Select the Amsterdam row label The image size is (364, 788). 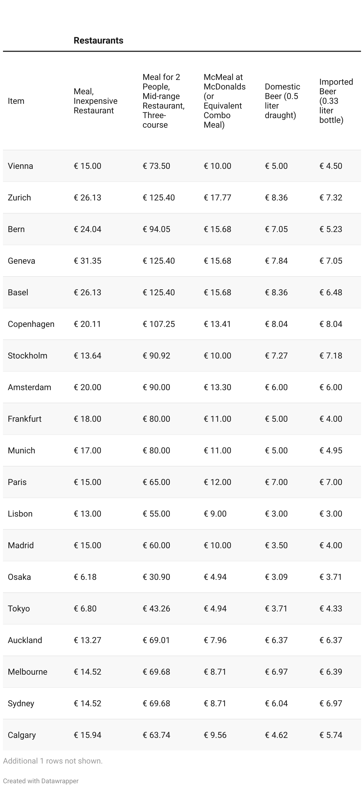(29, 387)
